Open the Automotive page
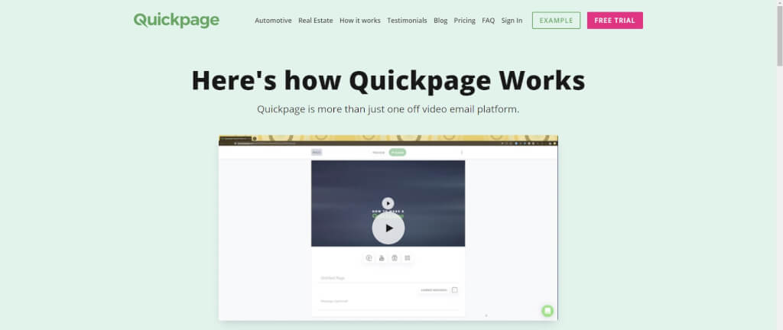The height and width of the screenshot is (330, 783). coord(273,21)
